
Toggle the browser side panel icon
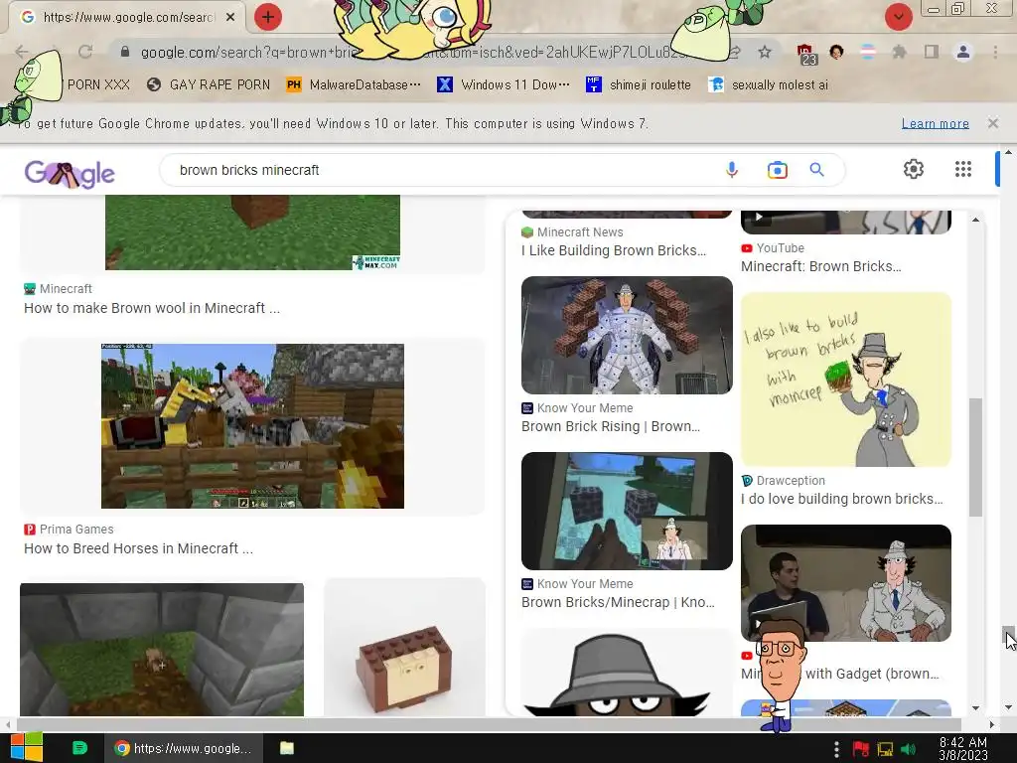(x=932, y=52)
